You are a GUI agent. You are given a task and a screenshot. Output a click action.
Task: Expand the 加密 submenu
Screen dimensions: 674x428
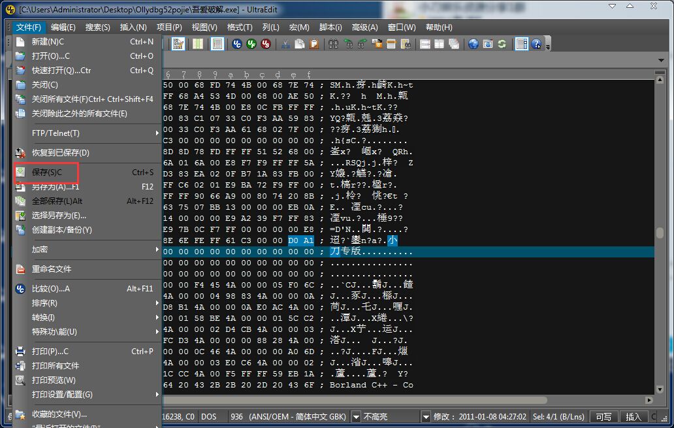pos(86,250)
